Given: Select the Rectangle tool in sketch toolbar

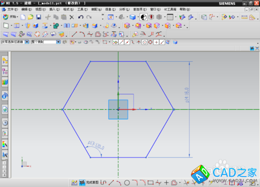Looking at the screenshot, I should pos(150,182).
